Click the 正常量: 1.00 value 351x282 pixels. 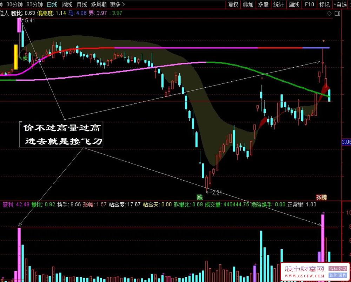(302, 204)
